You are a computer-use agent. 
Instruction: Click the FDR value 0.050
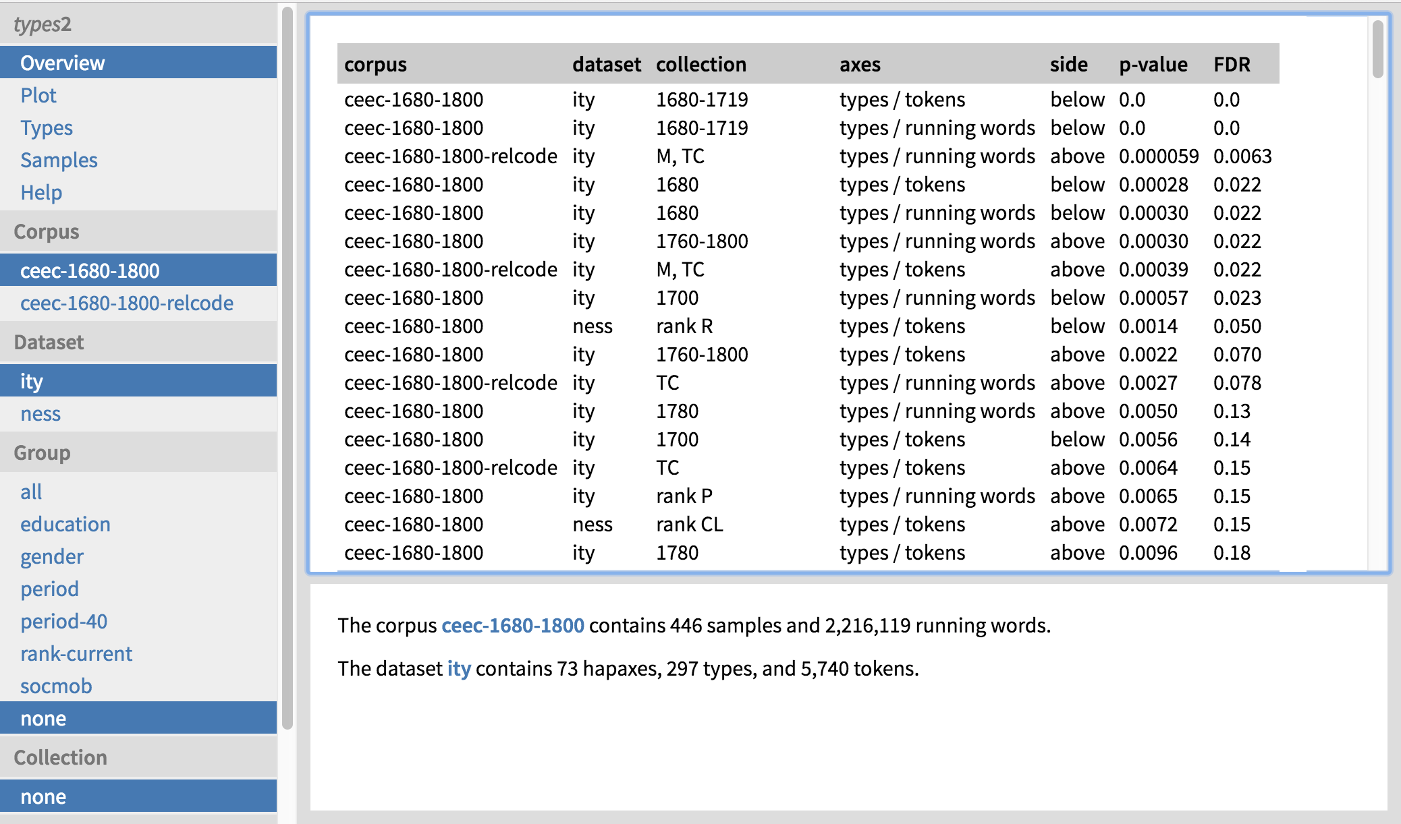pyautogui.click(x=1237, y=326)
